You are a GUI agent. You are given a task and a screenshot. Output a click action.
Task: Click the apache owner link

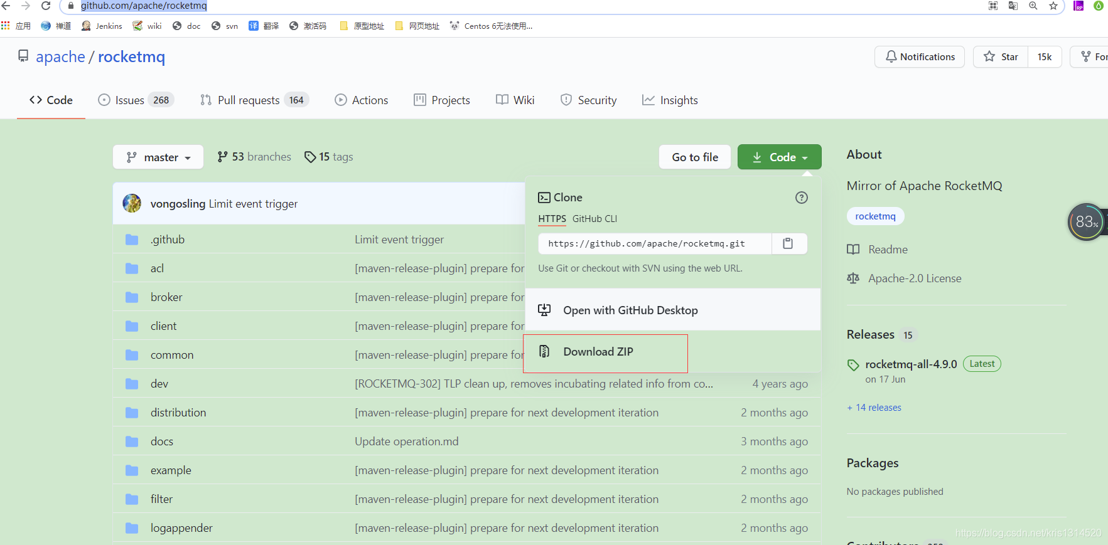point(60,56)
